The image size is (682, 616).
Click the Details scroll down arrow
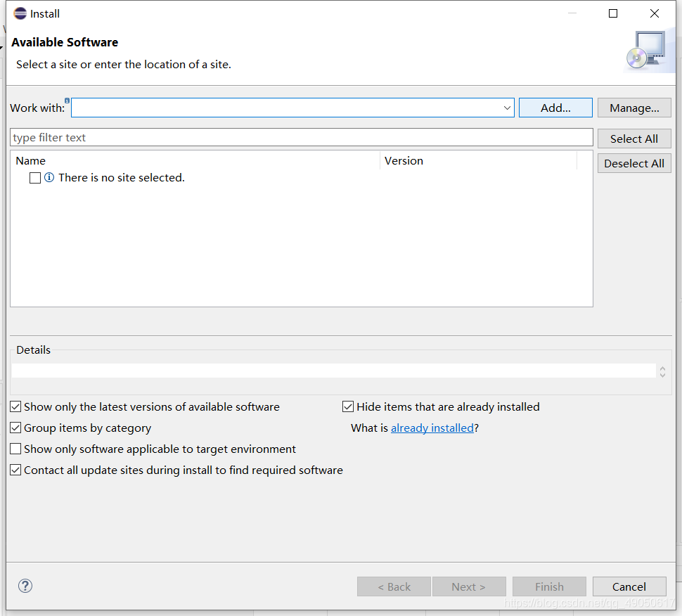(662, 375)
